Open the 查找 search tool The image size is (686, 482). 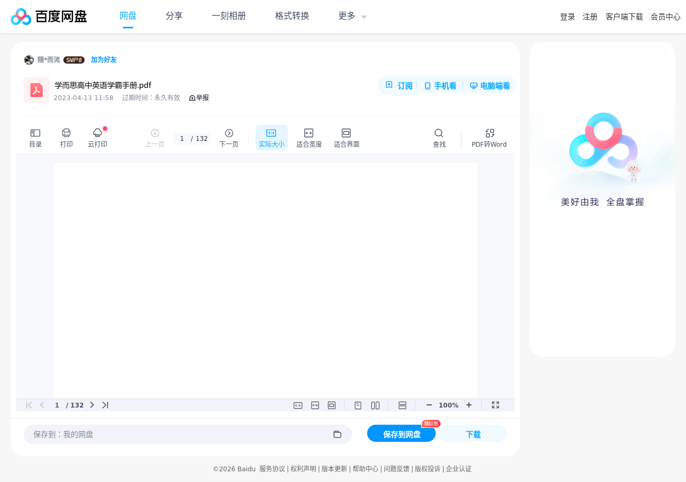439,138
